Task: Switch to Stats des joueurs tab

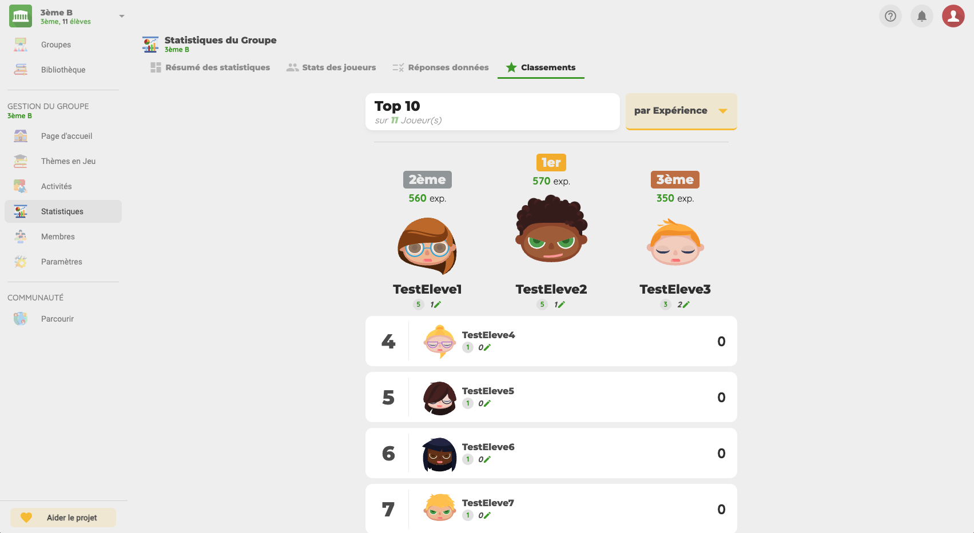Action: (x=331, y=67)
